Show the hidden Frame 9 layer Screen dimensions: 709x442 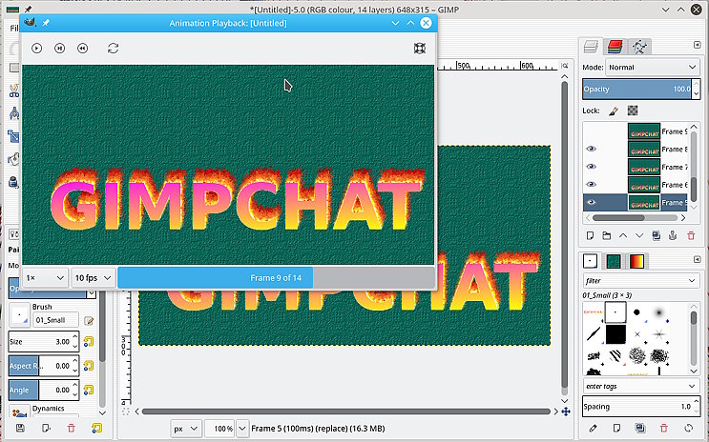click(591, 131)
